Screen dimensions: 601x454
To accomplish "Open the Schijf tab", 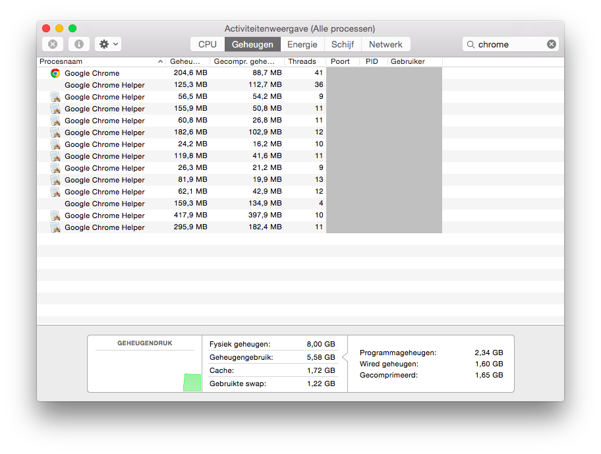I will pyautogui.click(x=343, y=44).
